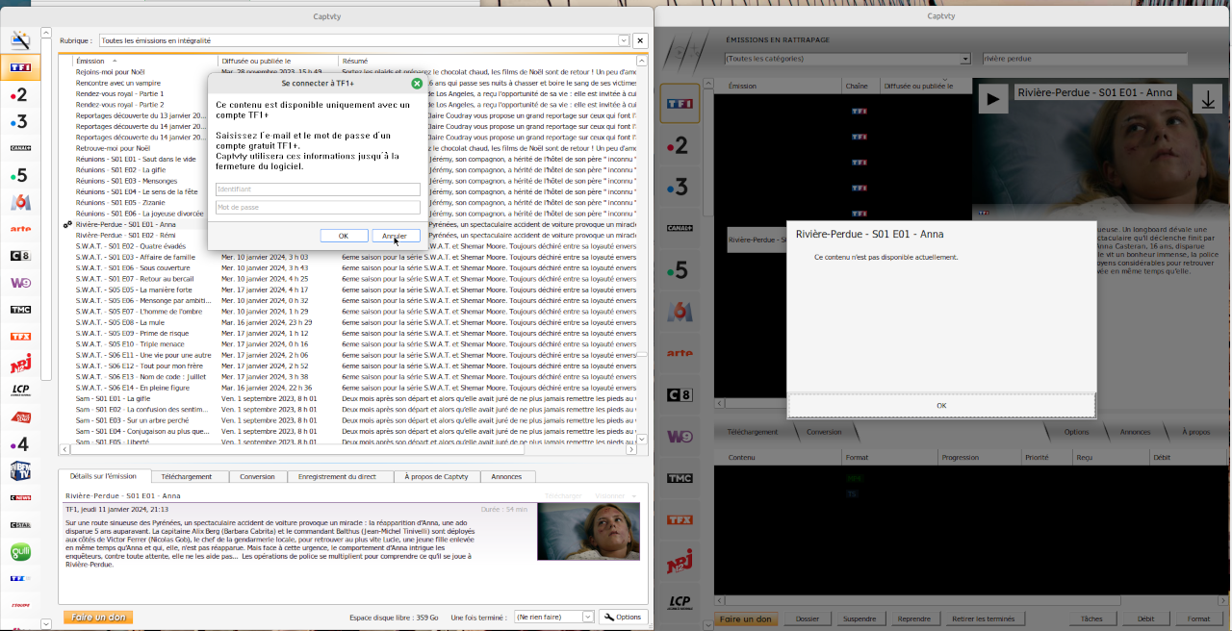This screenshot has height=631, width=1232.
Task: Select the W9 channel icon
Action: click(x=19, y=283)
